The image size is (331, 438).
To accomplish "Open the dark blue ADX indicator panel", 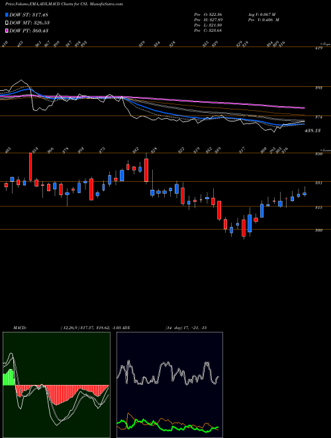I will click(x=169, y=385).
